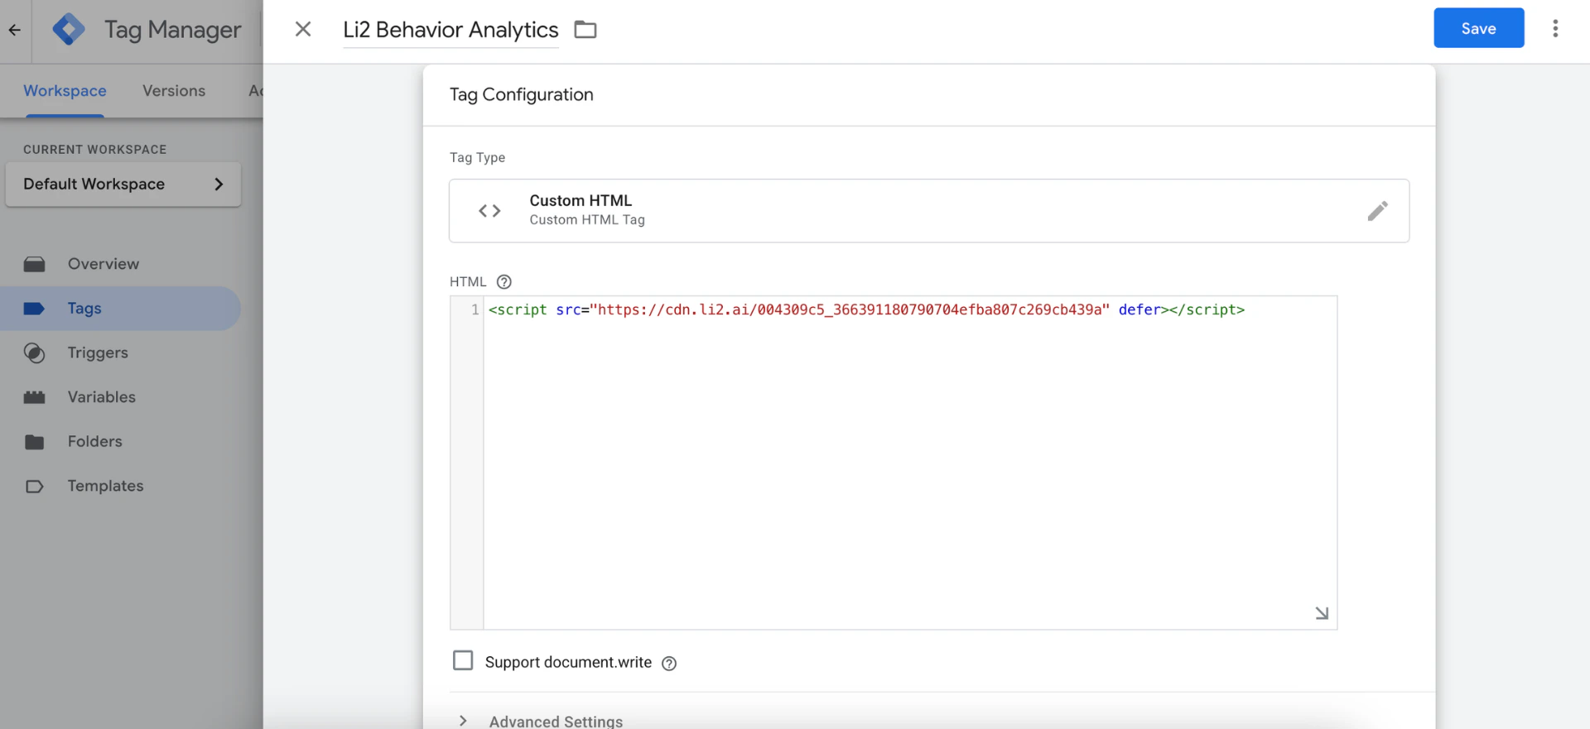Image resolution: width=1590 pixels, height=729 pixels.
Task: Click the Overview sidebar icon
Action: point(35,264)
